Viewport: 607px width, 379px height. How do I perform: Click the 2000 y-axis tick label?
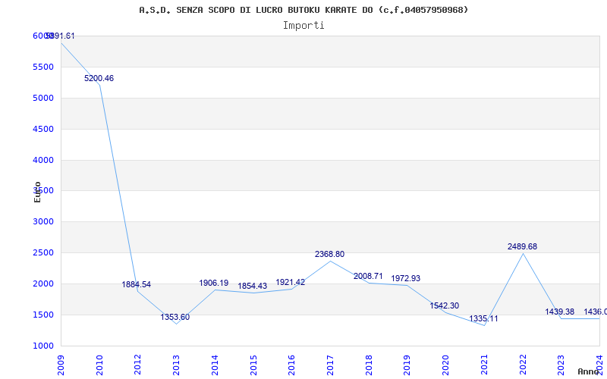43,283
